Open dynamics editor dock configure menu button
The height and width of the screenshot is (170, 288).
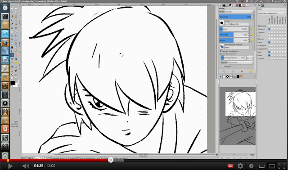(285, 5)
